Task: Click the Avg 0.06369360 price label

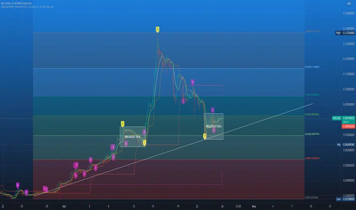Action: pyautogui.click(x=346, y=144)
